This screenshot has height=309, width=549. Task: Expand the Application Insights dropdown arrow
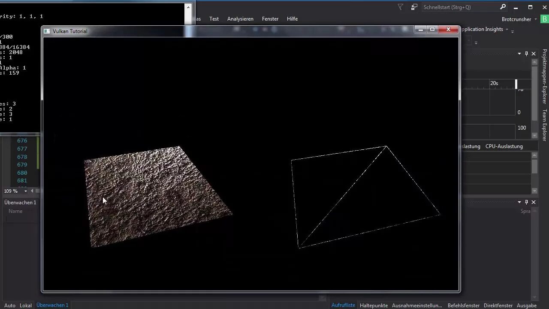[x=507, y=29]
